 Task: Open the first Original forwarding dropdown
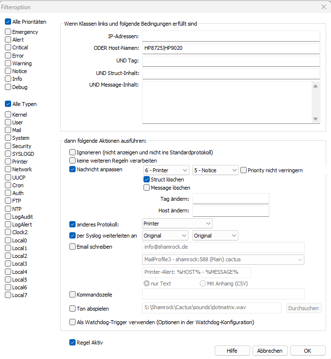[x=165, y=236]
